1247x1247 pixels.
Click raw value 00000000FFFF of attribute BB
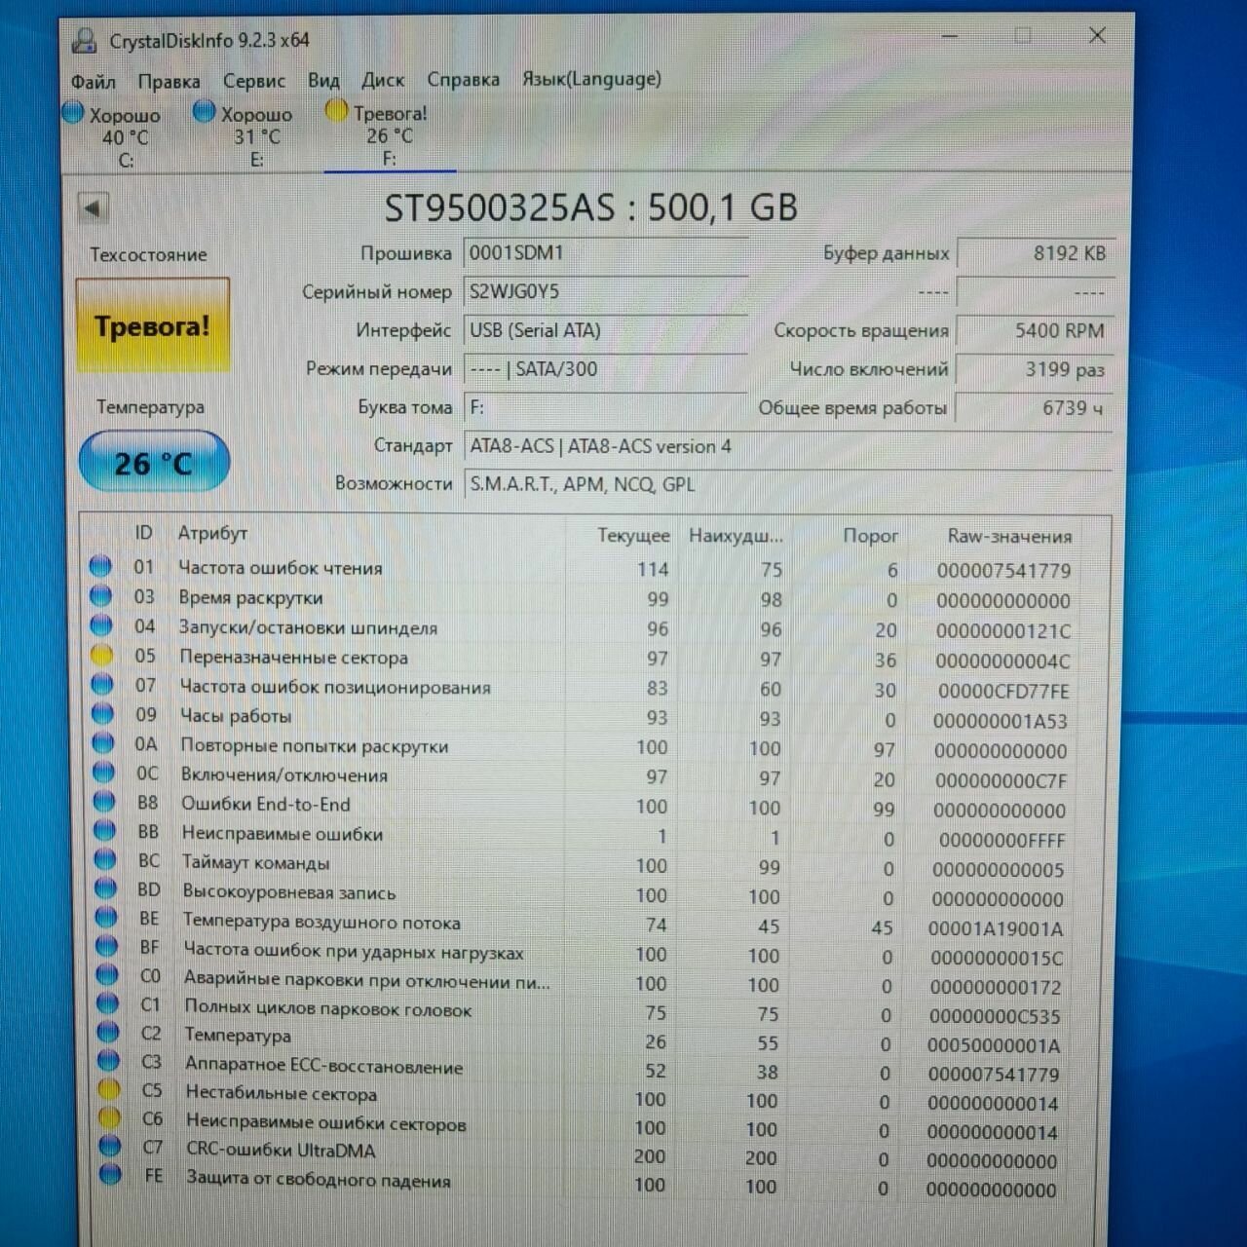(x=1002, y=840)
